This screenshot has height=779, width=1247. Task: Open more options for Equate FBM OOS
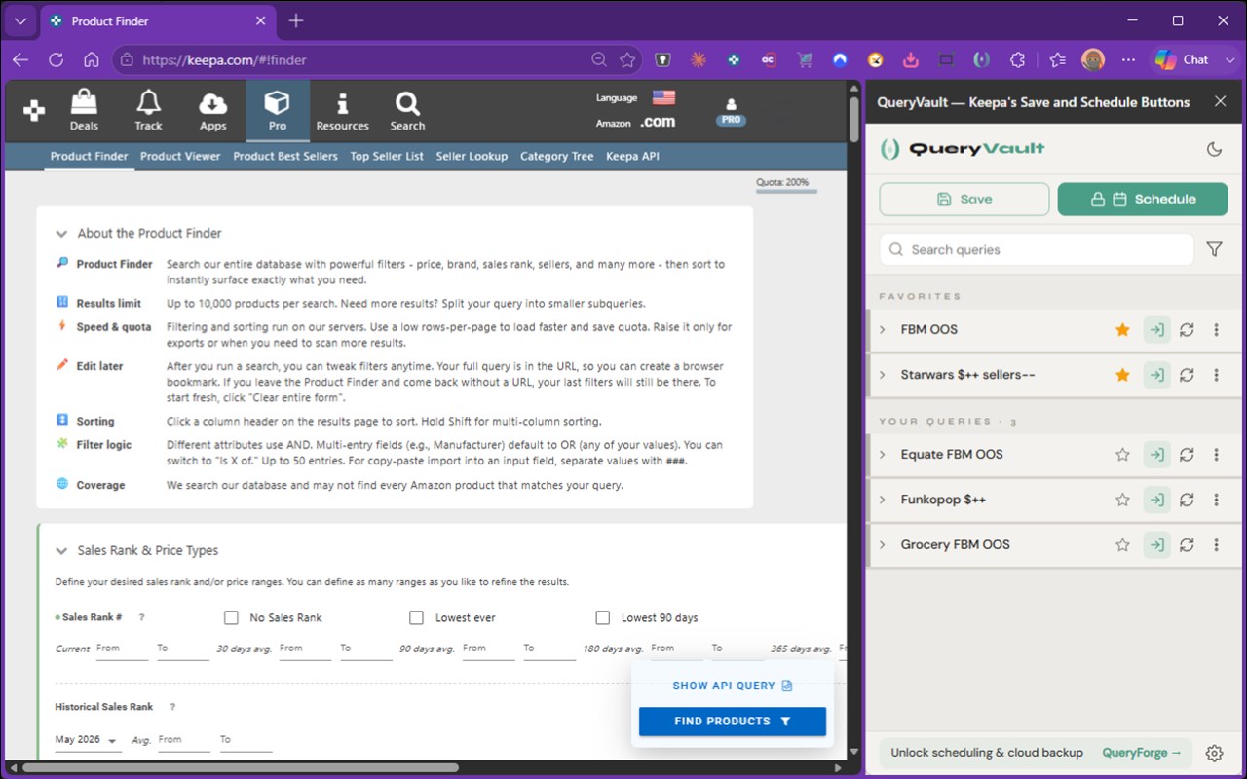pos(1217,455)
